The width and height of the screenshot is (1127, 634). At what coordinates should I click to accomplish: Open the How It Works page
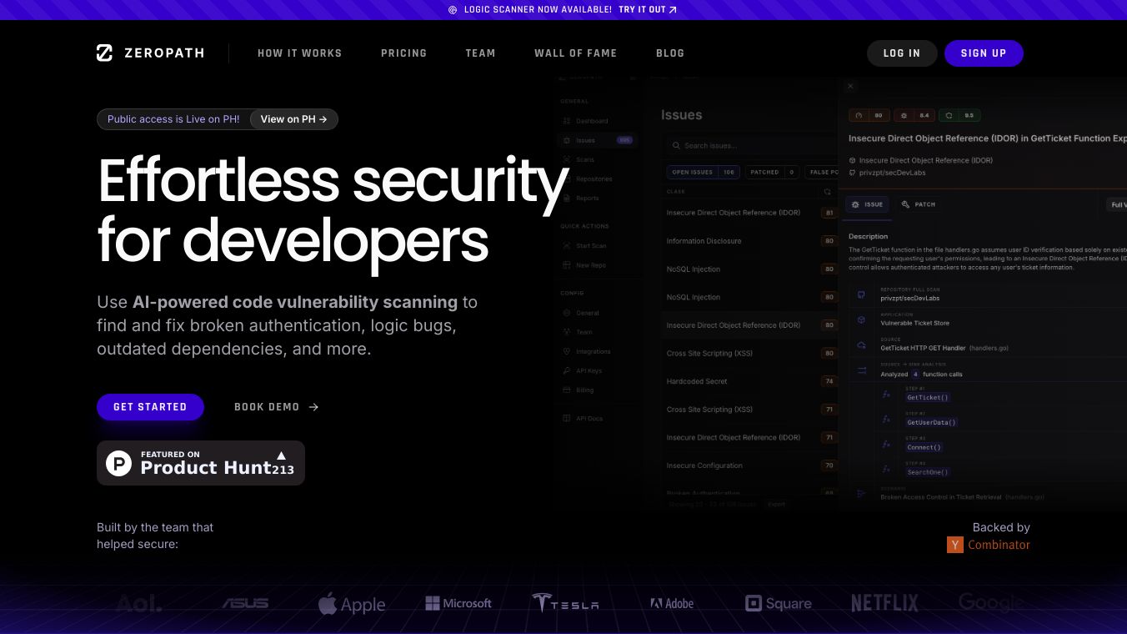pos(300,53)
